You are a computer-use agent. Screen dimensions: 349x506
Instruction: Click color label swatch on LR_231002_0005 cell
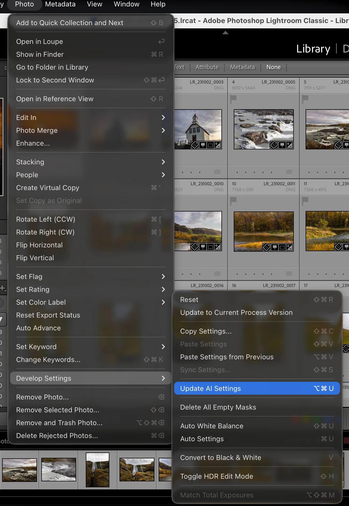(289, 172)
